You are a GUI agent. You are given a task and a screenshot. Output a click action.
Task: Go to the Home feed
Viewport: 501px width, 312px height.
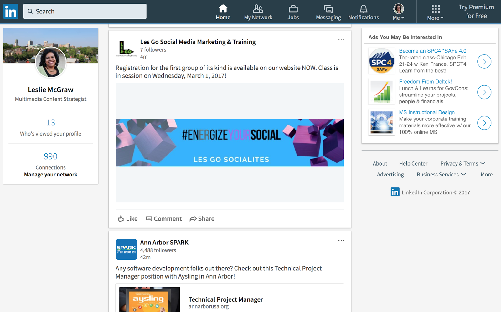(x=223, y=12)
